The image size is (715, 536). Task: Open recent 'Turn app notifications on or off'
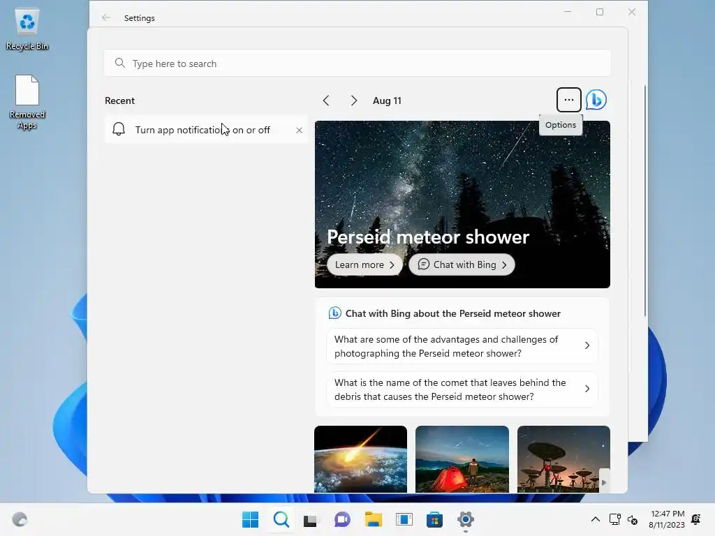click(x=206, y=130)
